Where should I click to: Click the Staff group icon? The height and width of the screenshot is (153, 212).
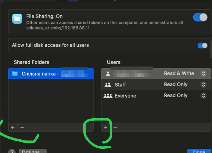point(108,85)
